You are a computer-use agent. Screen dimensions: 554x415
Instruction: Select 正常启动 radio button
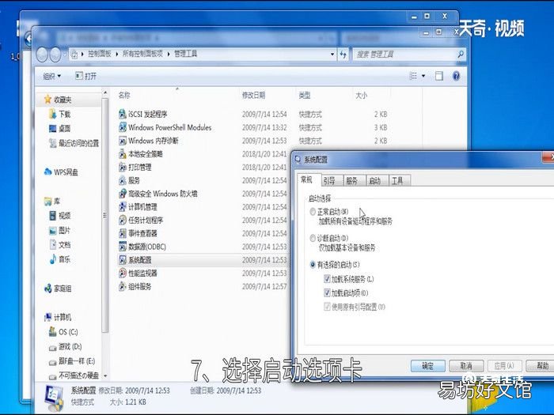tap(313, 212)
